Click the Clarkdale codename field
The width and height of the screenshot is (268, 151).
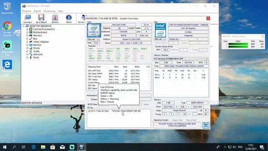pyautogui.click(x=123, y=32)
